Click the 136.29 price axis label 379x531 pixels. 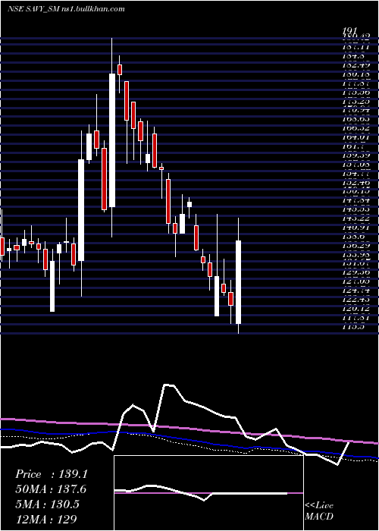pos(356,246)
